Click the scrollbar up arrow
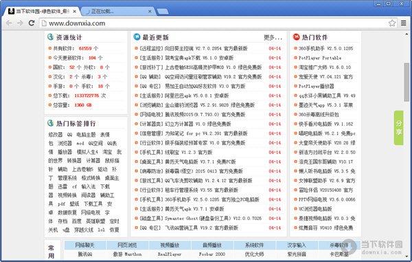Screen dimensions: 412x262 coord(407,34)
